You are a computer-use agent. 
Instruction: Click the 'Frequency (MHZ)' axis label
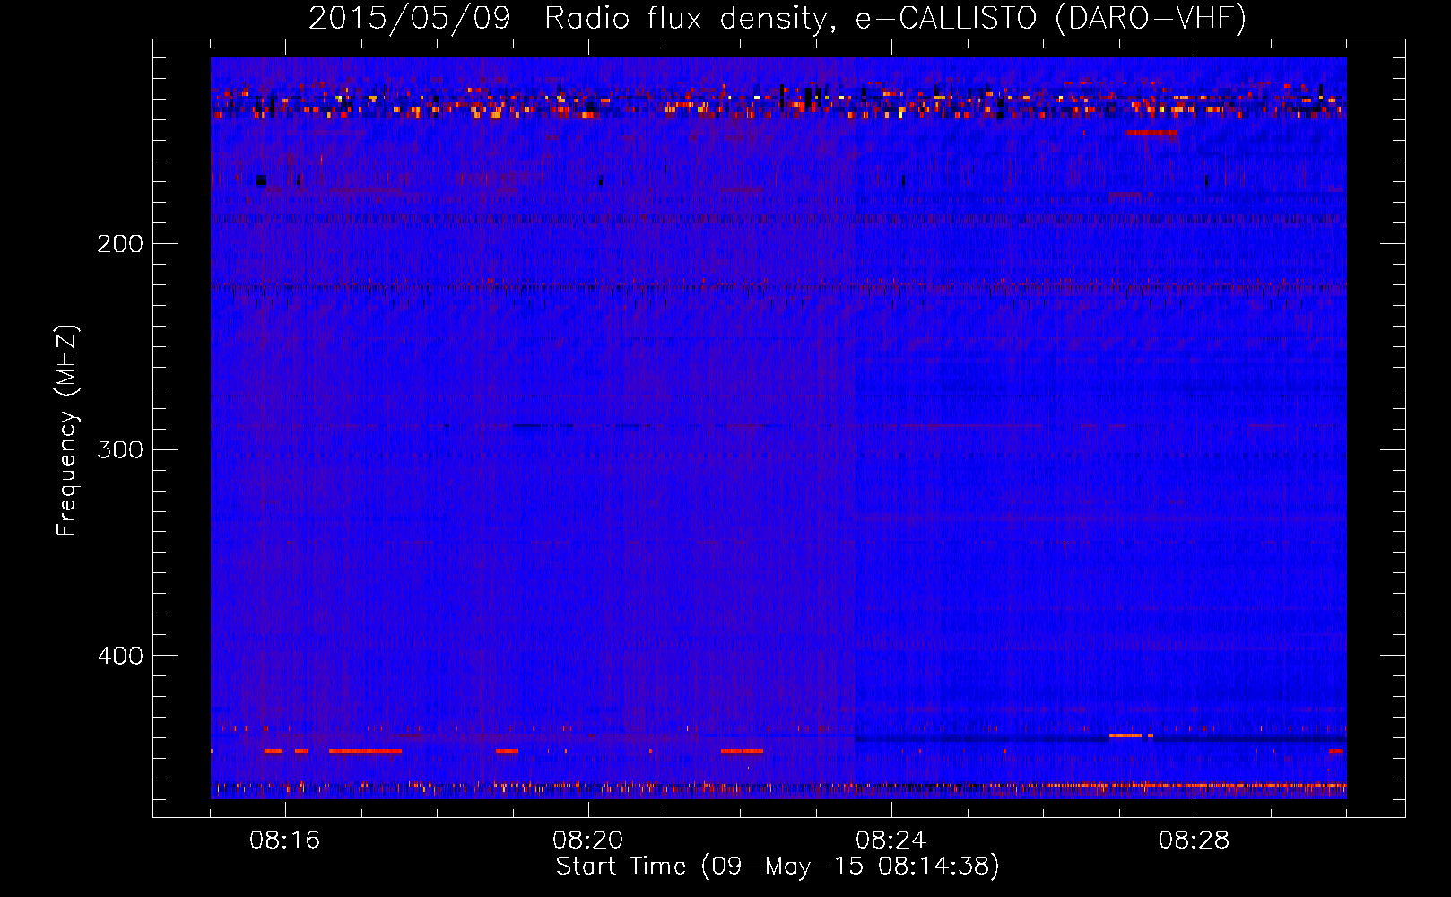[67, 431]
